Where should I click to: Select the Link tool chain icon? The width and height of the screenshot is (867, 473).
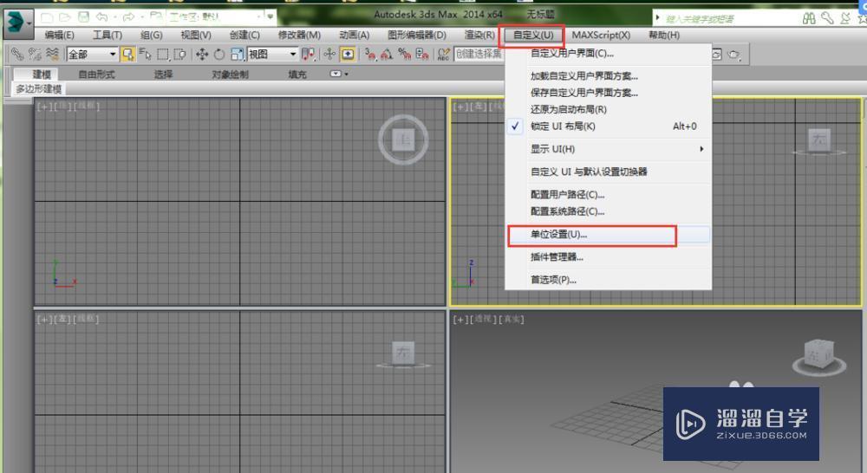tap(17, 55)
